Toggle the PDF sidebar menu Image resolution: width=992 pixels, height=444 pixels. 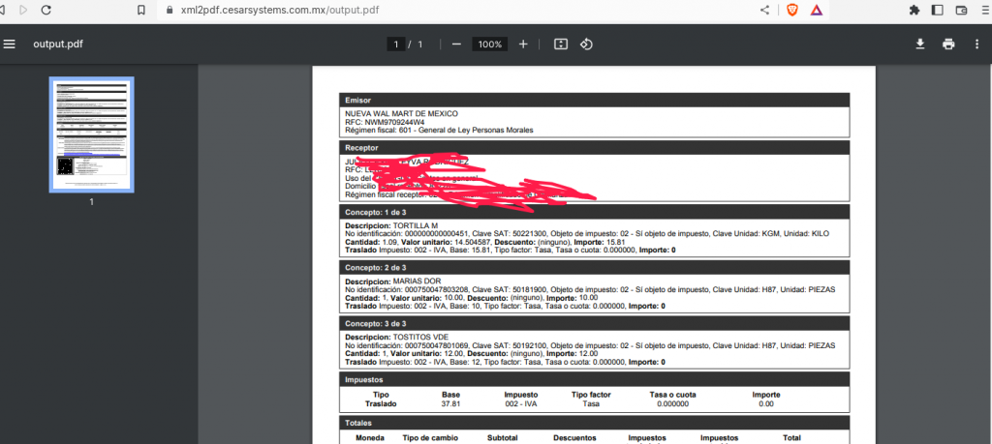coord(10,44)
